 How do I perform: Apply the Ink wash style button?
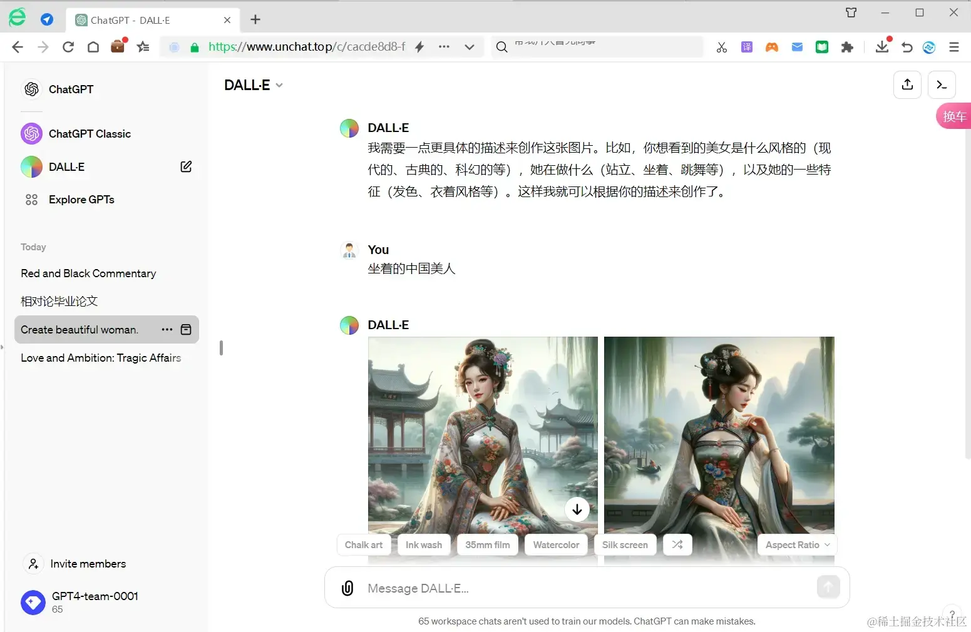coord(423,544)
